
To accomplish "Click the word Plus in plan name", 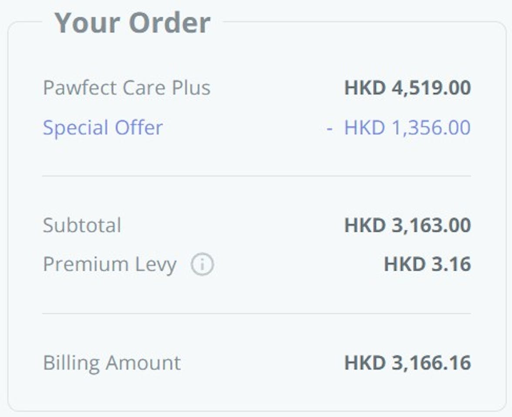I will point(191,88).
